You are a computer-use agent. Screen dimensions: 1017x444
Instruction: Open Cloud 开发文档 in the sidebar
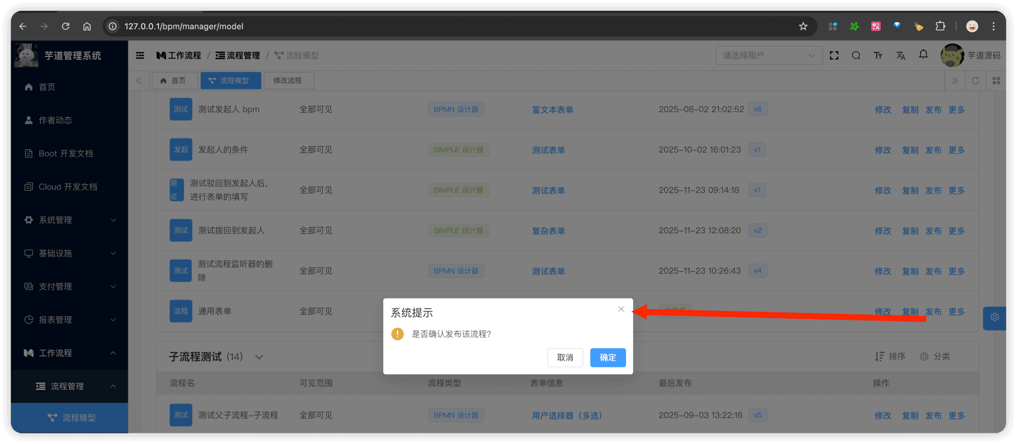point(70,187)
